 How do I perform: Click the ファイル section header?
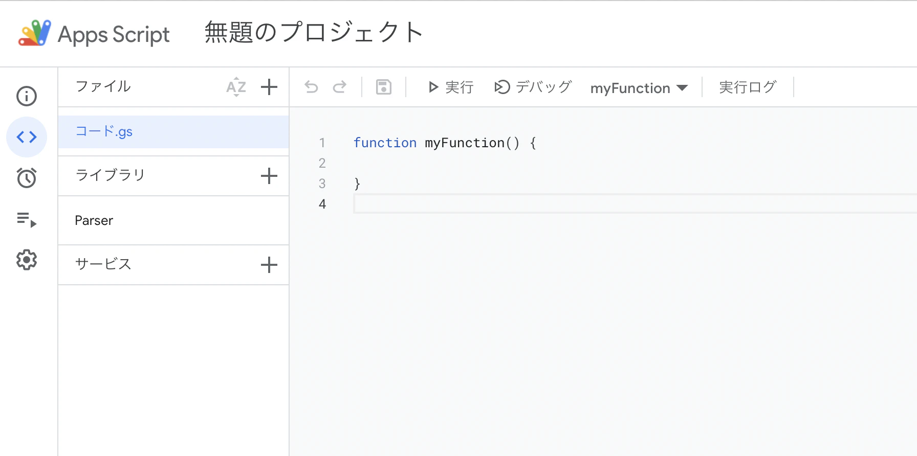coord(103,86)
